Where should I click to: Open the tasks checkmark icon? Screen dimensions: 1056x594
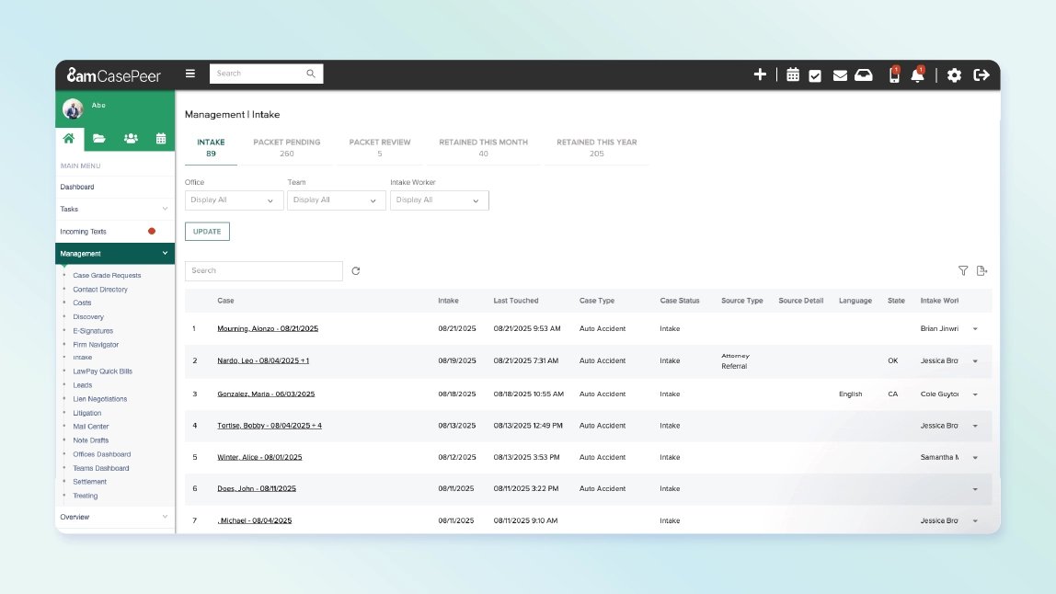[815, 75]
